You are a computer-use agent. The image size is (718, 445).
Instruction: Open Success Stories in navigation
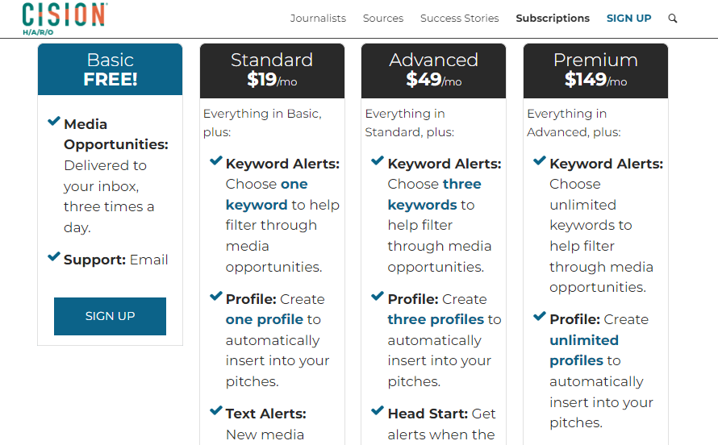(x=459, y=19)
